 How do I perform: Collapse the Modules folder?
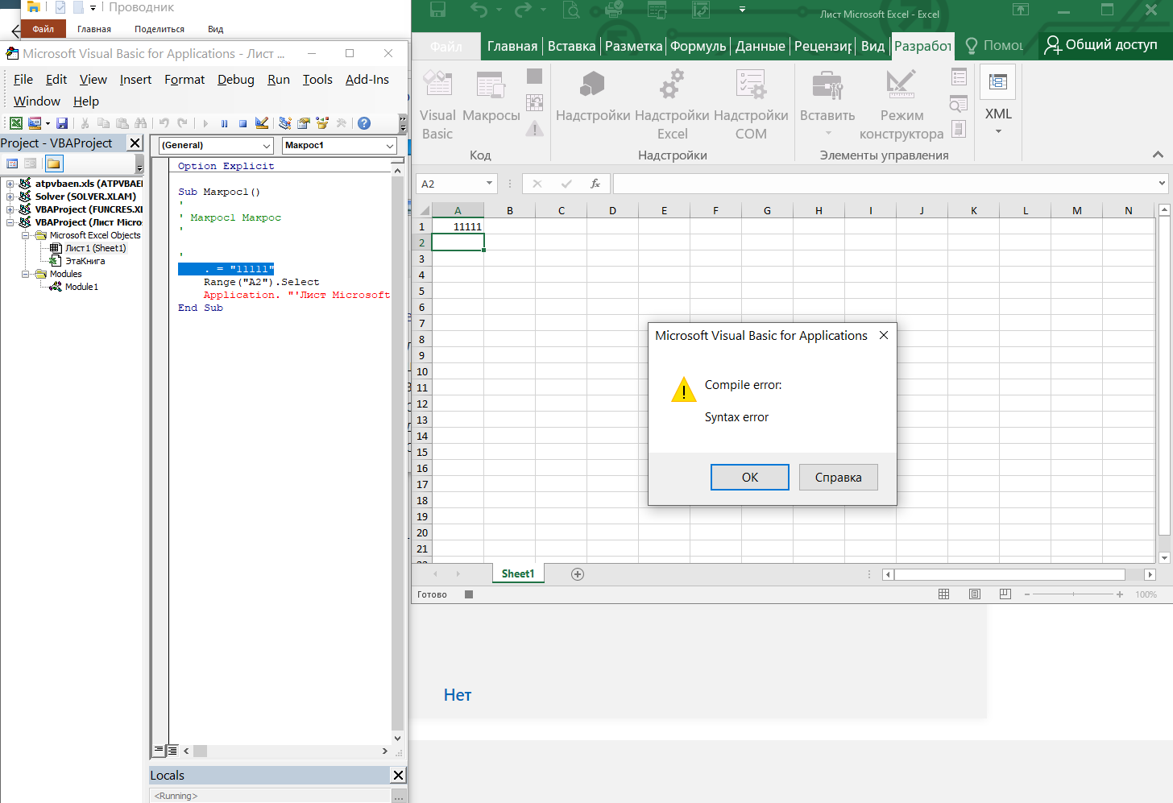pos(26,274)
